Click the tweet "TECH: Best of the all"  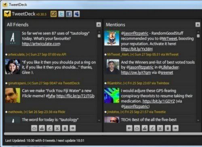[149, 120]
